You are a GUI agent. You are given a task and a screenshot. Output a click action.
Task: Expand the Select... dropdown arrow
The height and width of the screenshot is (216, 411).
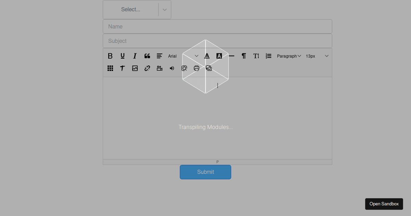click(x=165, y=10)
